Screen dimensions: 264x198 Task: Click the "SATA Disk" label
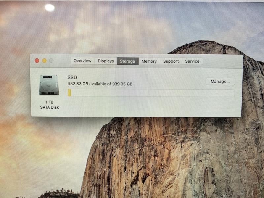click(49, 107)
